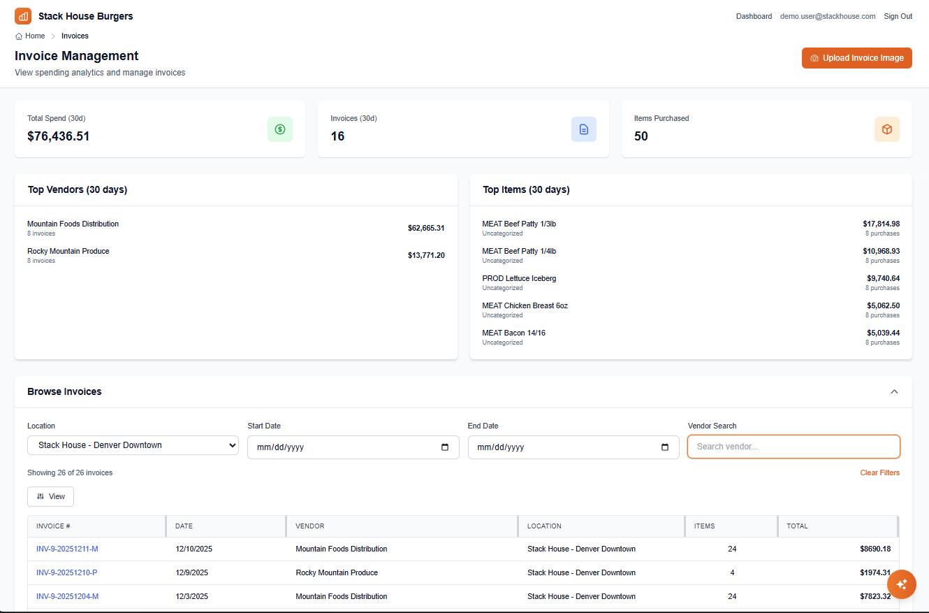The width and height of the screenshot is (929, 613).
Task: Click Showing 26 of 26 invoices text
Action: (70, 473)
